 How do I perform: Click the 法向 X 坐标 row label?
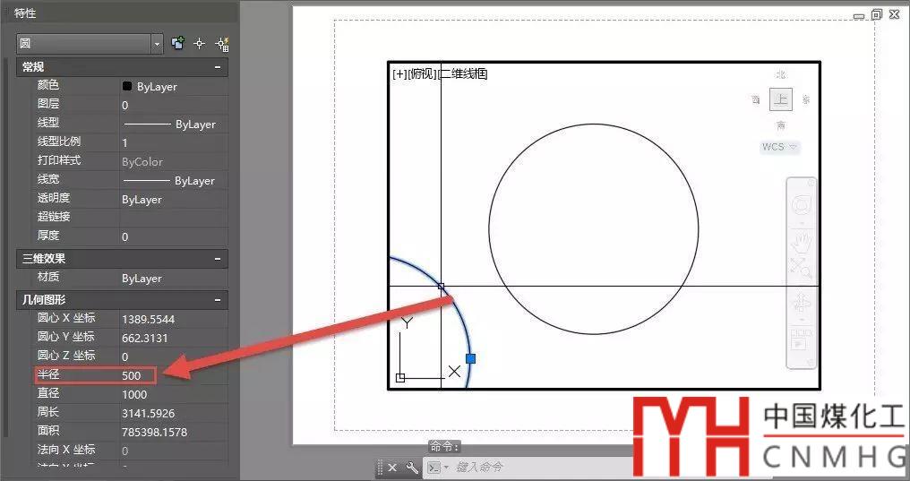(x=66, y=450)
